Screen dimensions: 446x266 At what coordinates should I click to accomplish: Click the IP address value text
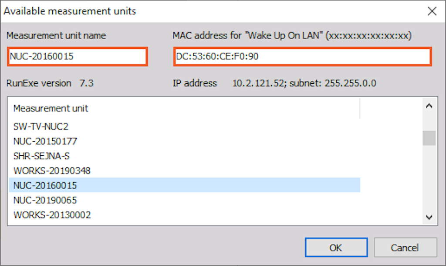304,83
